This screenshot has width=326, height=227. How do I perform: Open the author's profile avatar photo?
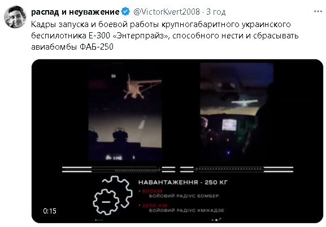click(x=15, y=17)
